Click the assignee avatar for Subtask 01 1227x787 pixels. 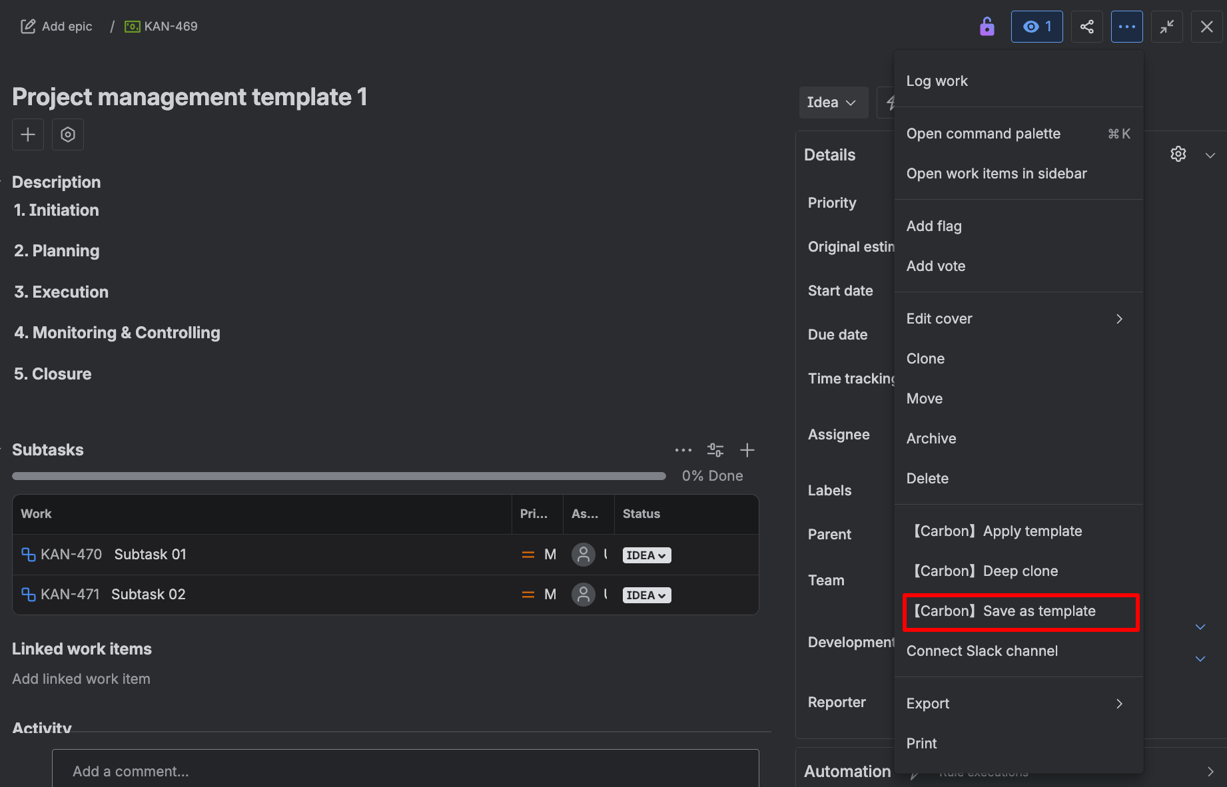click(x=584, y=554)
